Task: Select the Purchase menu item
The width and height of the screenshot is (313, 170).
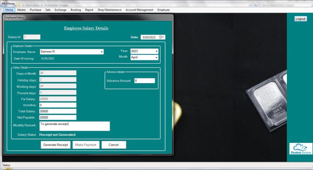Action: (x=35, y=10)
